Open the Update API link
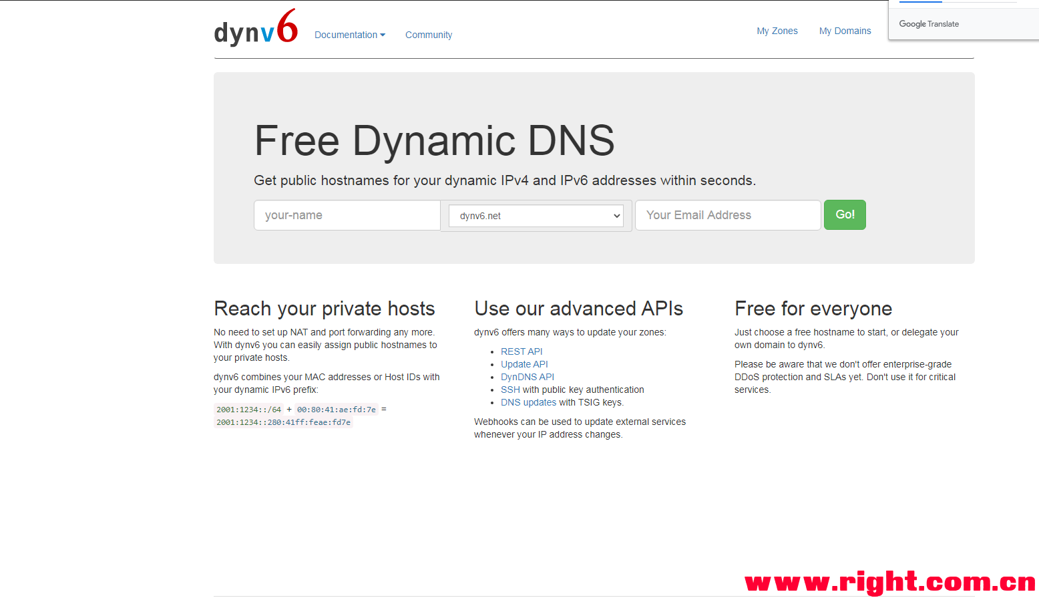Screen dimensions: 1039x600 coord(524,364)
